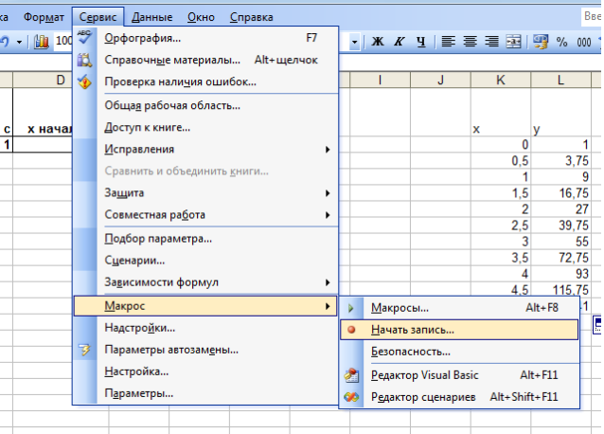Apply Percent style icon
The width and height of the screenshot is (604, 434).
[561, 42]
